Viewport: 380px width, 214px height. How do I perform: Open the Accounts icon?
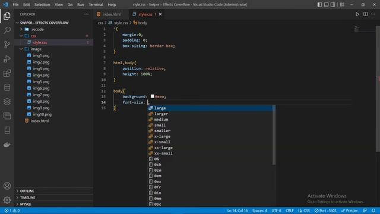pyautogui.click(x=7, y=186)
